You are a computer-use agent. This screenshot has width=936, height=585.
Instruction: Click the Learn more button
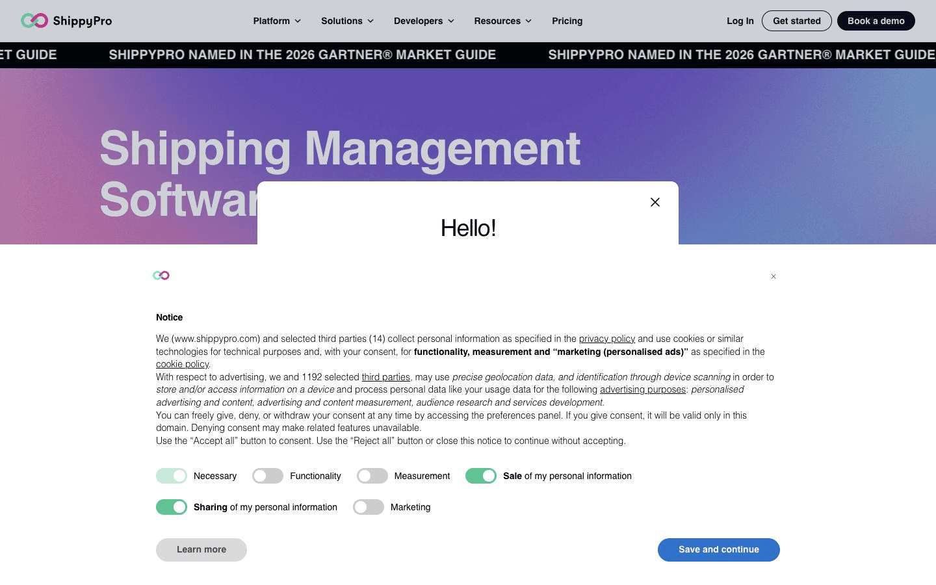201,550
